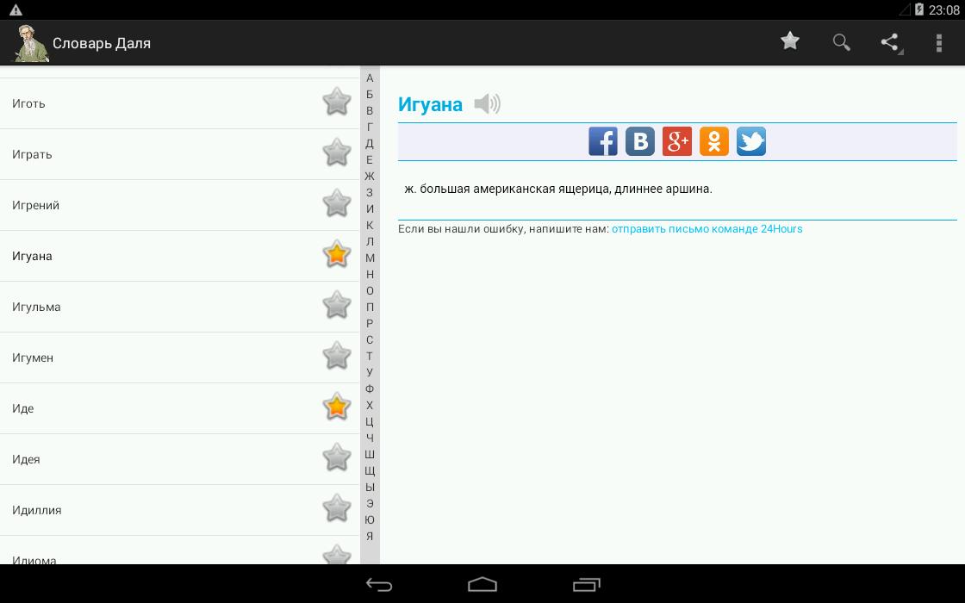Viewport: 965px width, 603px height.
Task: Jump to letter Я in index
Action: click(x=370, y=536)
